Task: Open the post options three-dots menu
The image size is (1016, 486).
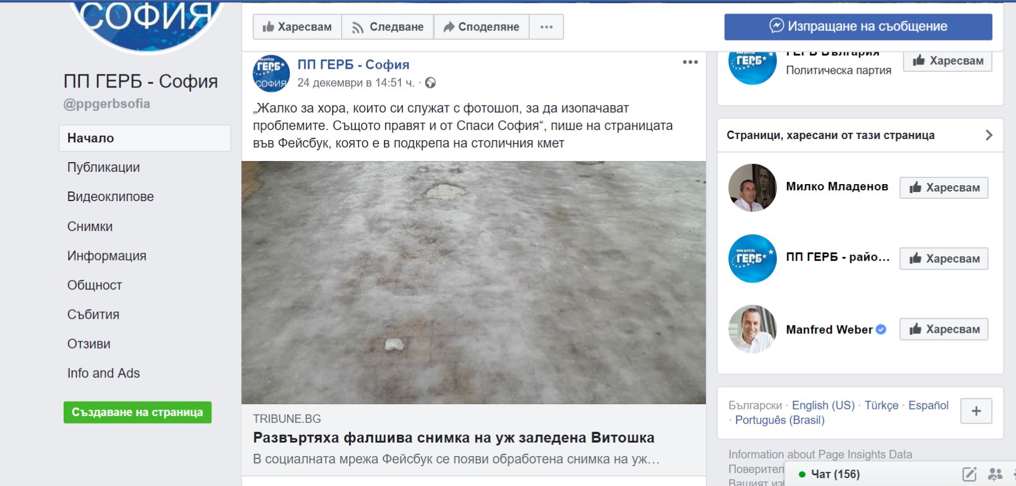Action: [x=690, y=62]
